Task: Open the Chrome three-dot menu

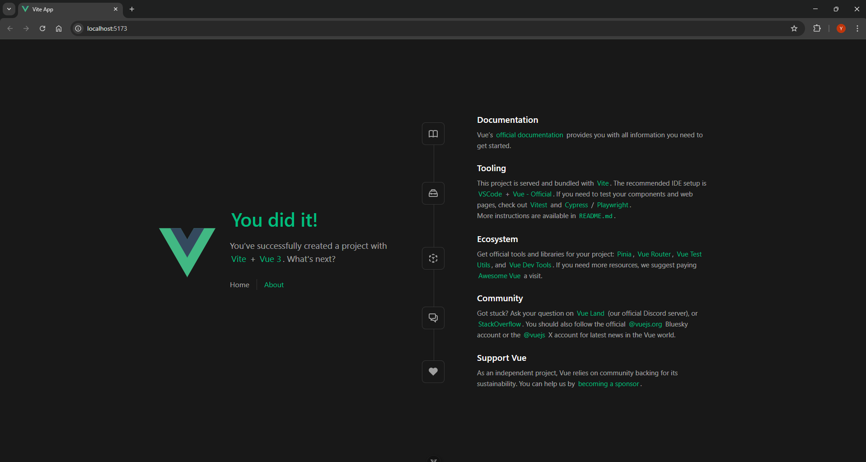Action: coord(857,28)
